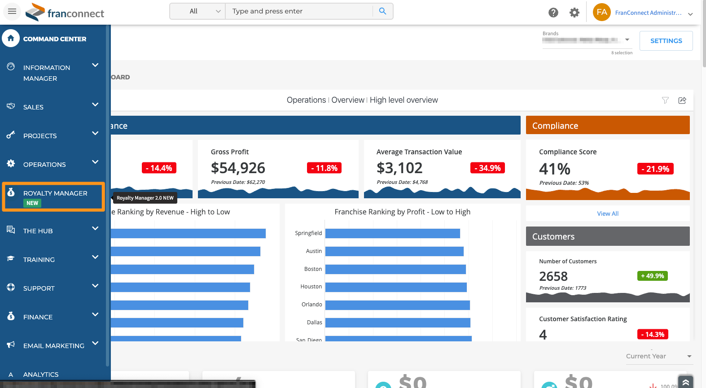This screenshot has width=706, height=388.
Task: Expand the Sales menu chevron
Action: (x=95, y=105)
